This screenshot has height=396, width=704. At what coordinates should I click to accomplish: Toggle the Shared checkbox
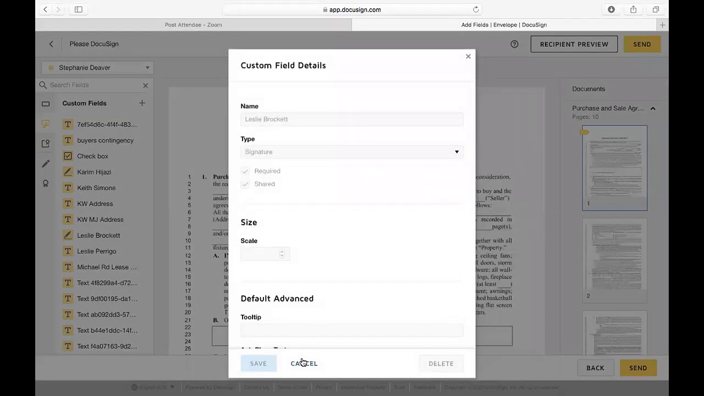coord(245,184)
